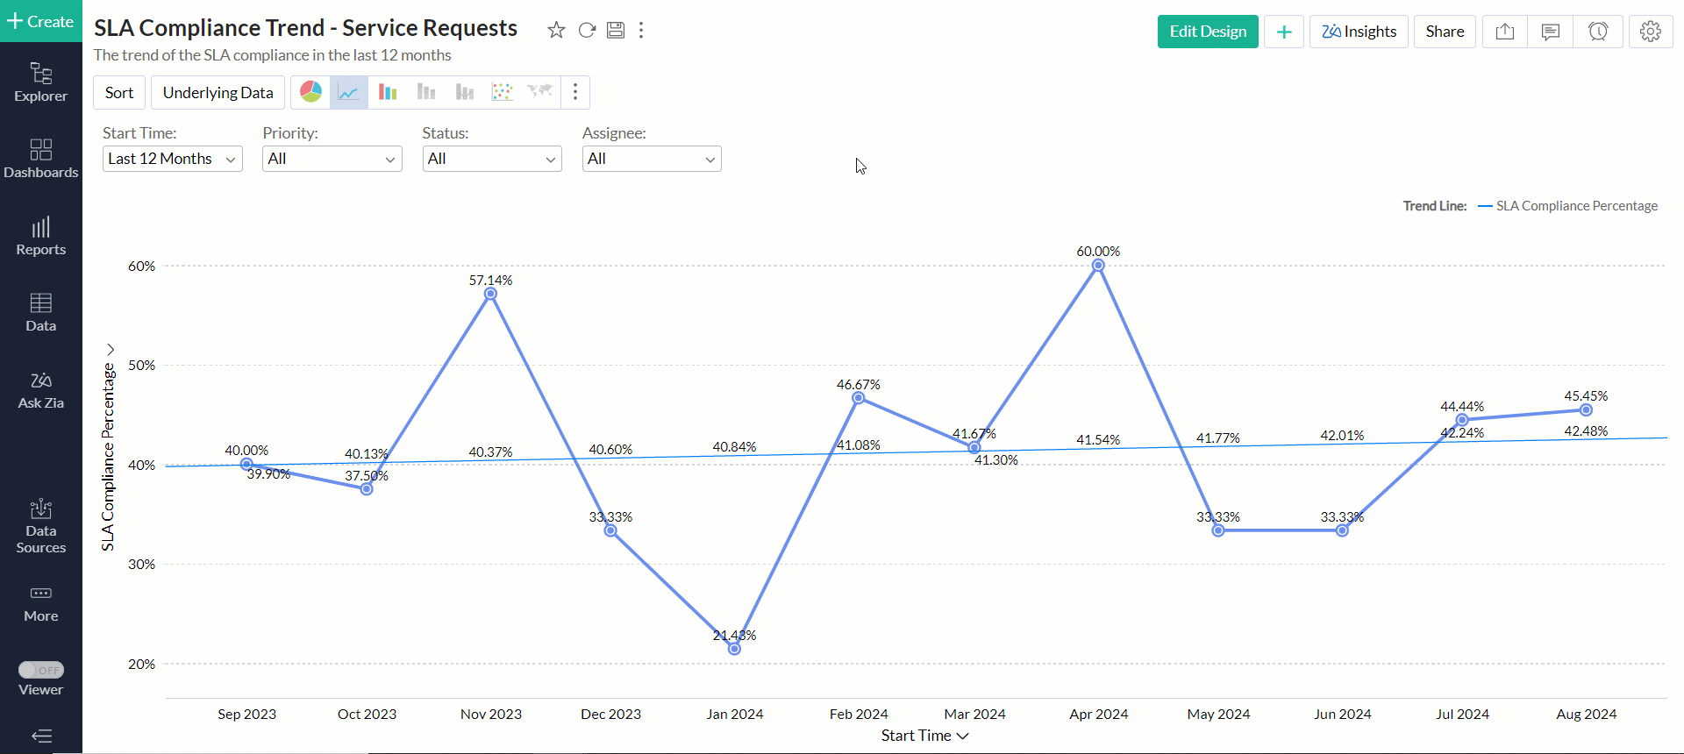Click the Edit Design button
The width and height of the screenshot is (1684, 754).
coord(1208,32)
